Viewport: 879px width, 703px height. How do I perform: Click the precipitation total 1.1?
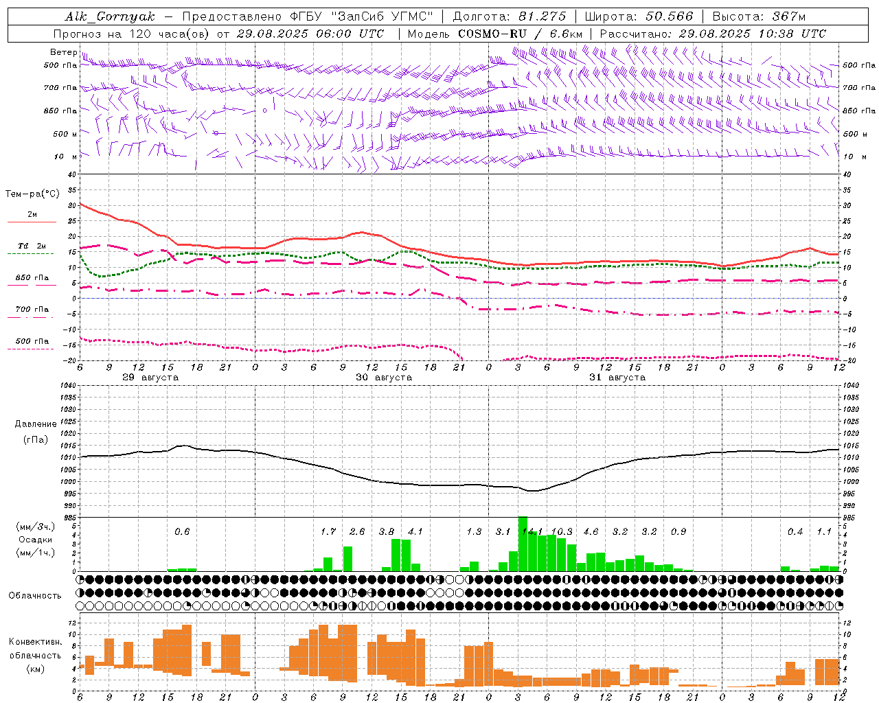click(824, 531)
